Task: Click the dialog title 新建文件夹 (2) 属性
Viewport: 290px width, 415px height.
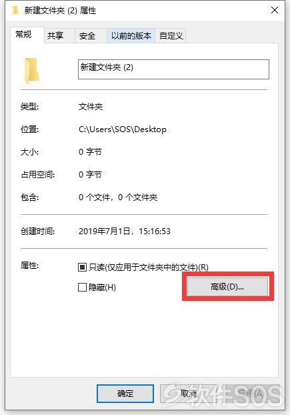Action: pyautogui.click(x=60, y=11)
